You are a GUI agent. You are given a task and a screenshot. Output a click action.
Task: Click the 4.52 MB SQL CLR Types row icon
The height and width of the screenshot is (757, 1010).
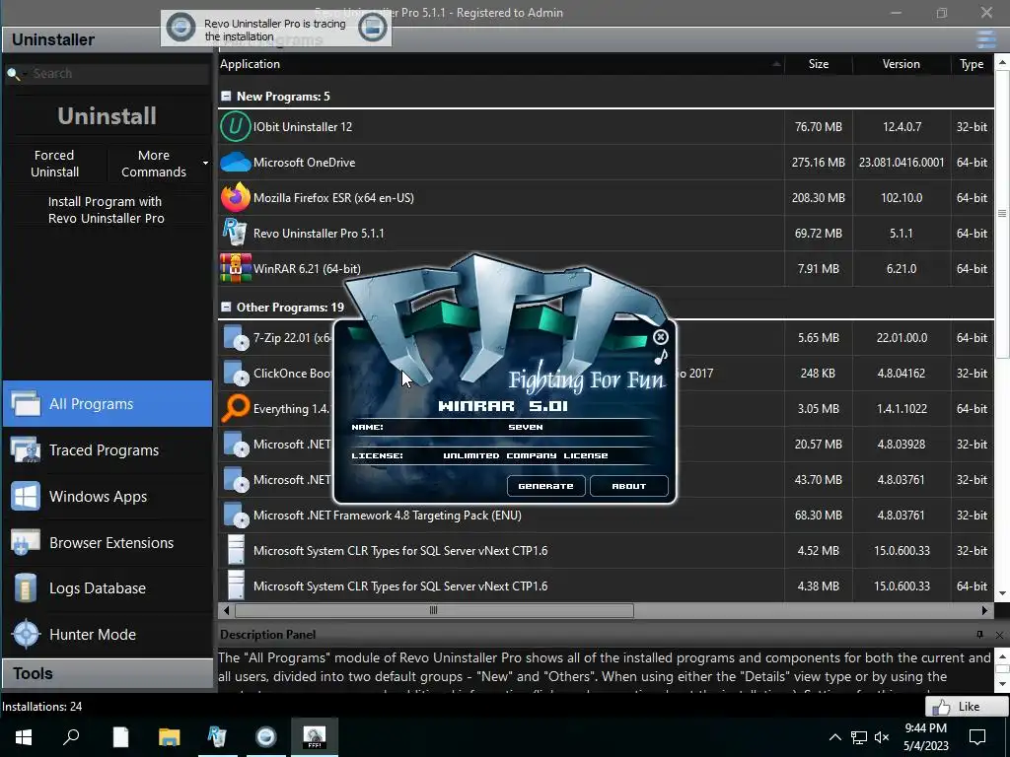[x=237, y=550]
